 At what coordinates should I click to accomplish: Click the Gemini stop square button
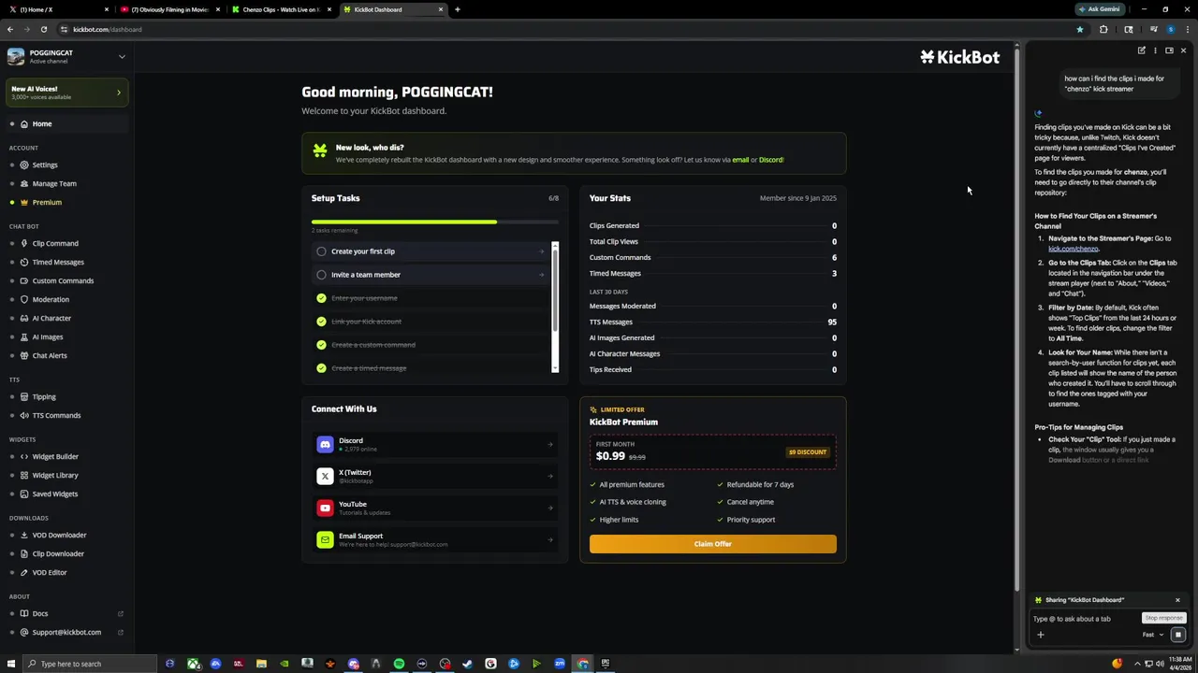tap(1178, 635)
